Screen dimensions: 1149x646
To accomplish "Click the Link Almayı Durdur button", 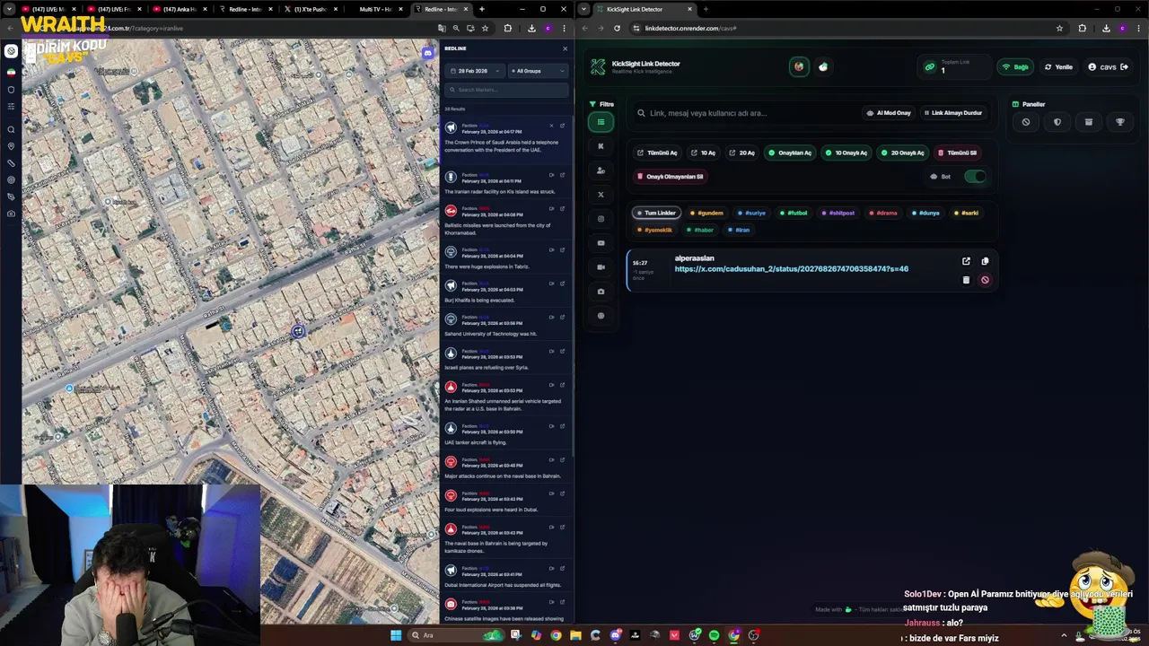I will (x=953, y=113).
